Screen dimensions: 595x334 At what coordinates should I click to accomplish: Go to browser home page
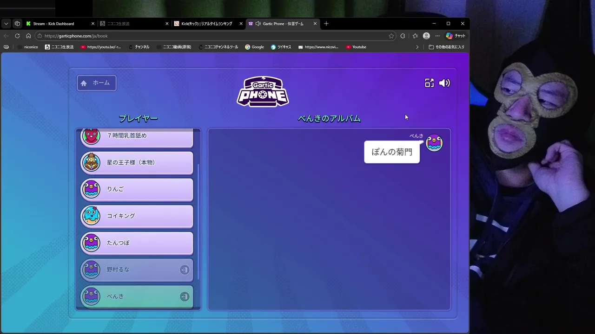coord(28,36)
